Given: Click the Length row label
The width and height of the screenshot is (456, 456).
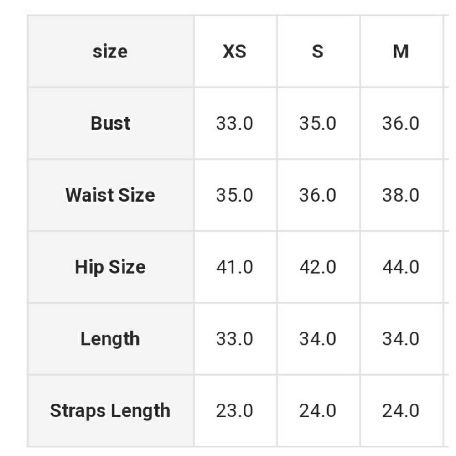Looking at the screenshot, I should pyautogui.click(x=110, y=339).
